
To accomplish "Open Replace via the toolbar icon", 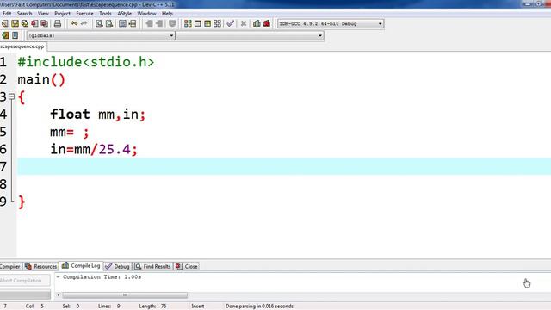I will pos(109,23).
